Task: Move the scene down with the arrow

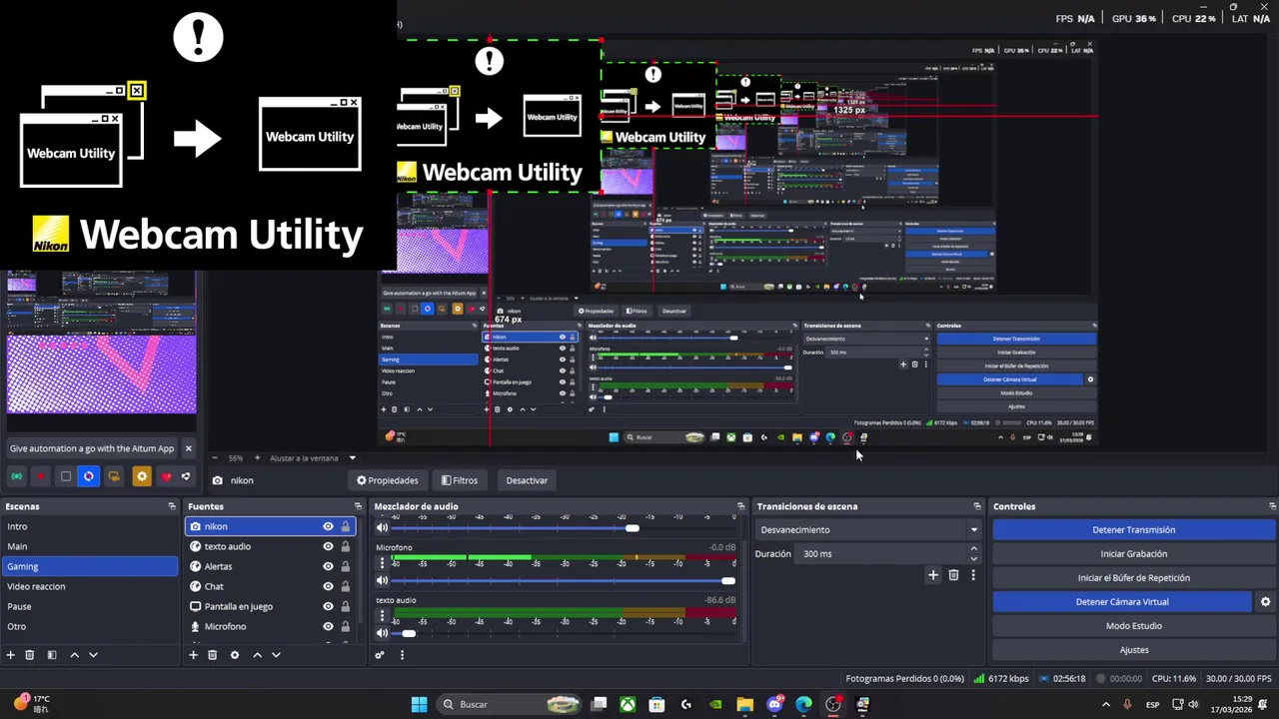Action: (93, 655)
